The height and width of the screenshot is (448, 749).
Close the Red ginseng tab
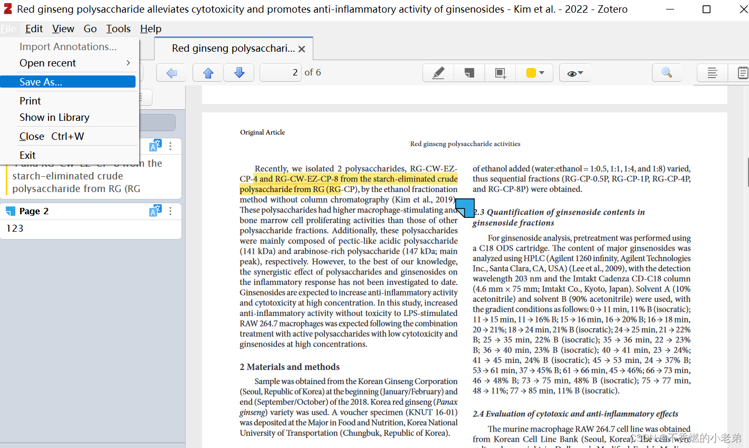(x=302, y=49)
